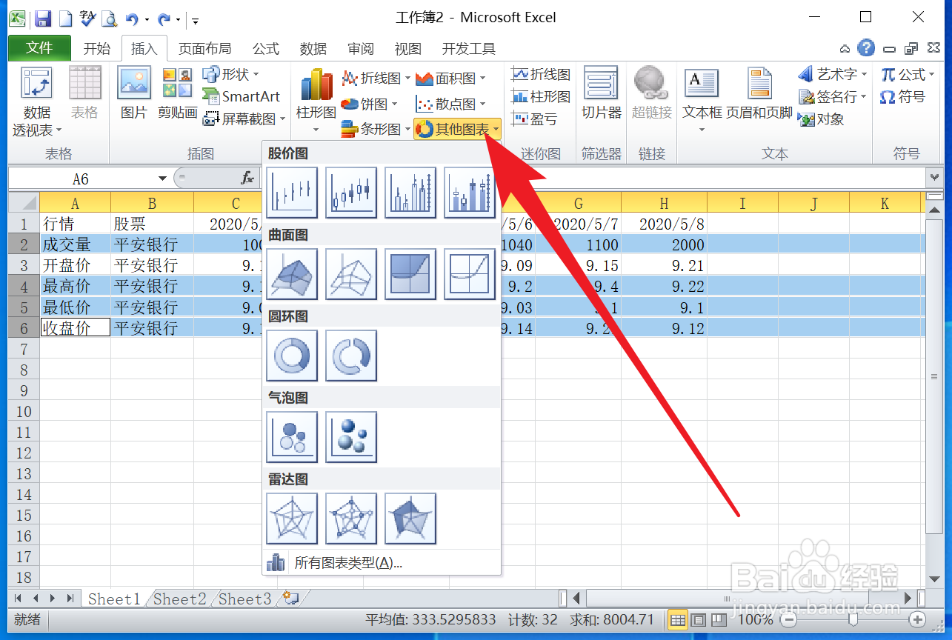Switch to the Data (数据) tab

point(313,49)
